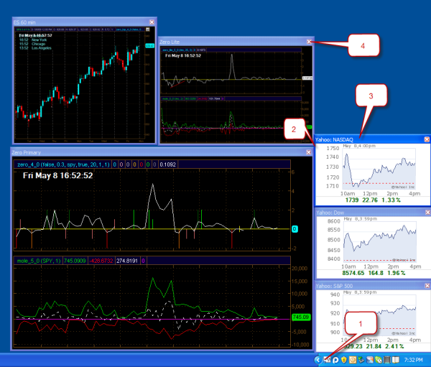Image resolution: width=431 pixels, height=367 pixels.
Task: Close the Yahoo: Dow widget
Action: tap(425, 213)
